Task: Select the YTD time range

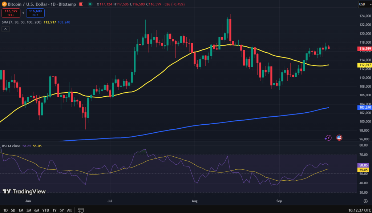Action: pos(45,210)
